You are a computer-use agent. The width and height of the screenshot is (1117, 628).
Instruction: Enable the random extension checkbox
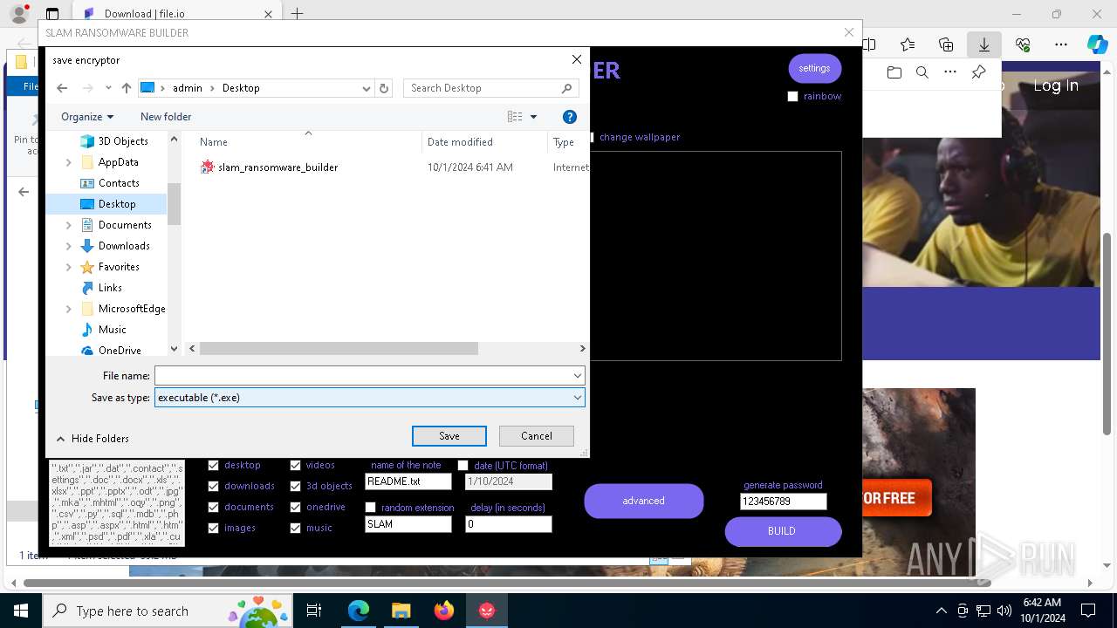coord(370,508)
